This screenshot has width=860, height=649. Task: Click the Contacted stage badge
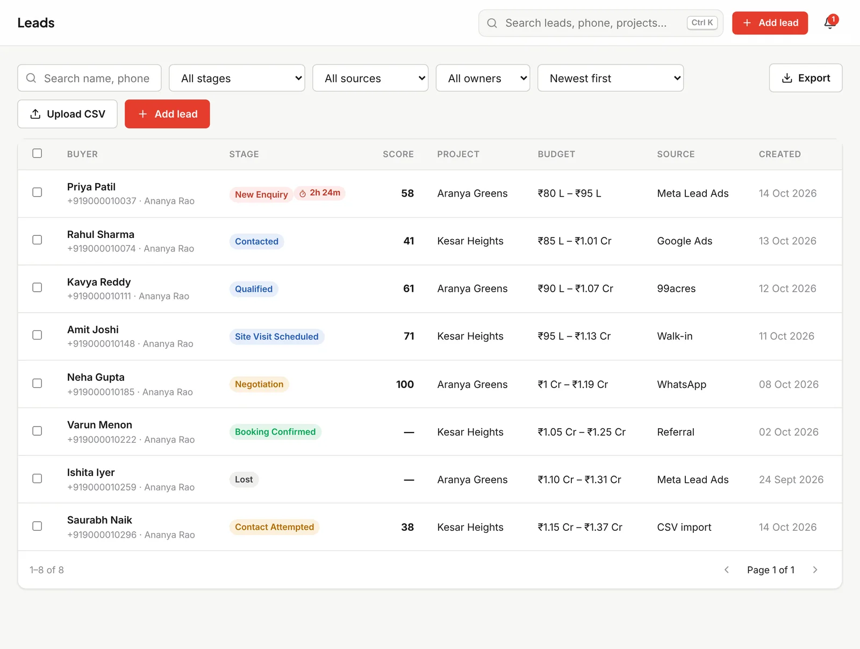pyautogui.click(x=256, y=242)
